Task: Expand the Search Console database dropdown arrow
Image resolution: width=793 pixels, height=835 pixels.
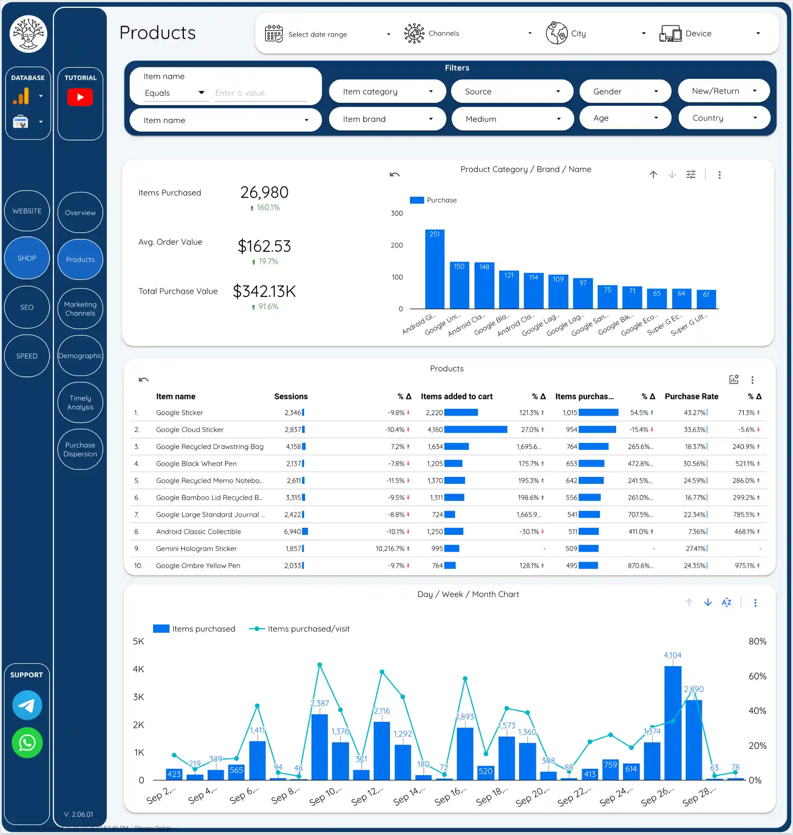Action: [x=41, y=122]
